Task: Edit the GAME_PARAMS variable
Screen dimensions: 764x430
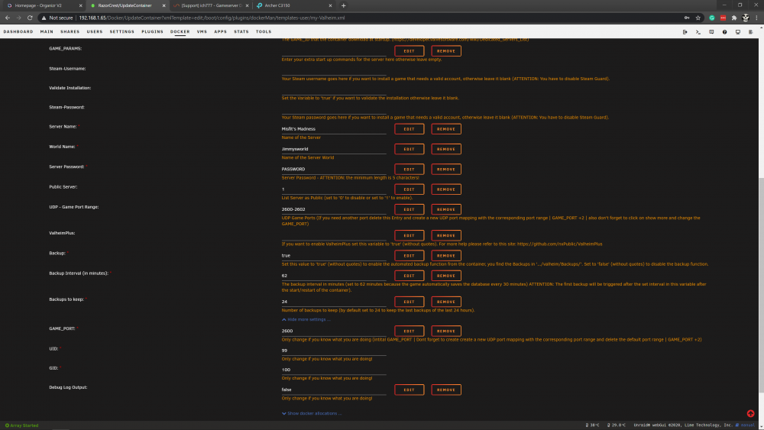Action: [410, 51]
